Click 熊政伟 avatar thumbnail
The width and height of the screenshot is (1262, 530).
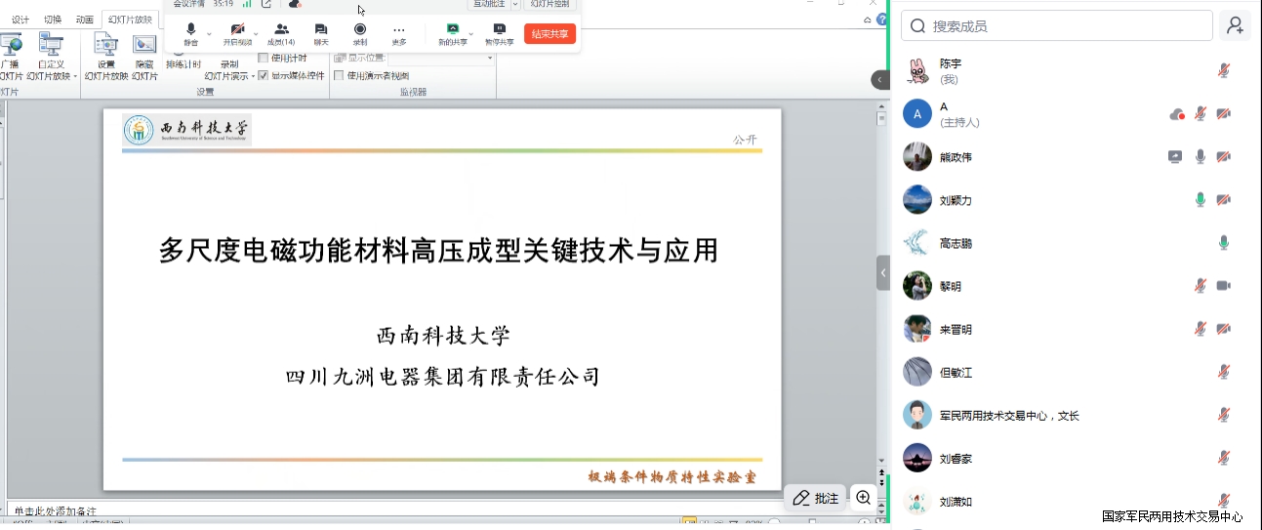[x=916, y=156]
